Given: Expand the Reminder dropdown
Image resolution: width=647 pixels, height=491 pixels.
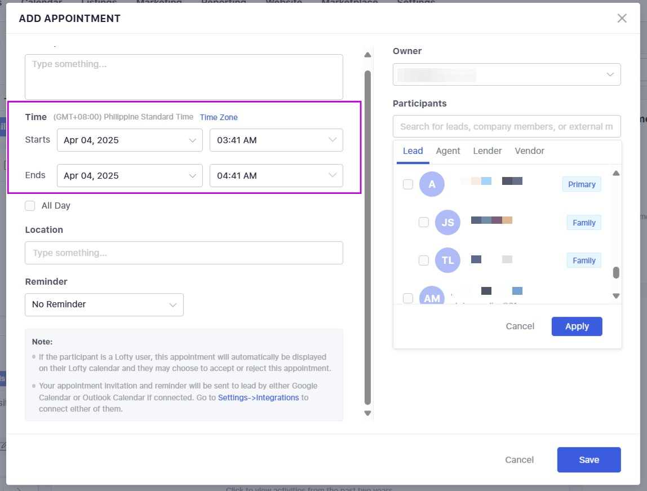Looking at the screenshot, I should coord(104,304).
